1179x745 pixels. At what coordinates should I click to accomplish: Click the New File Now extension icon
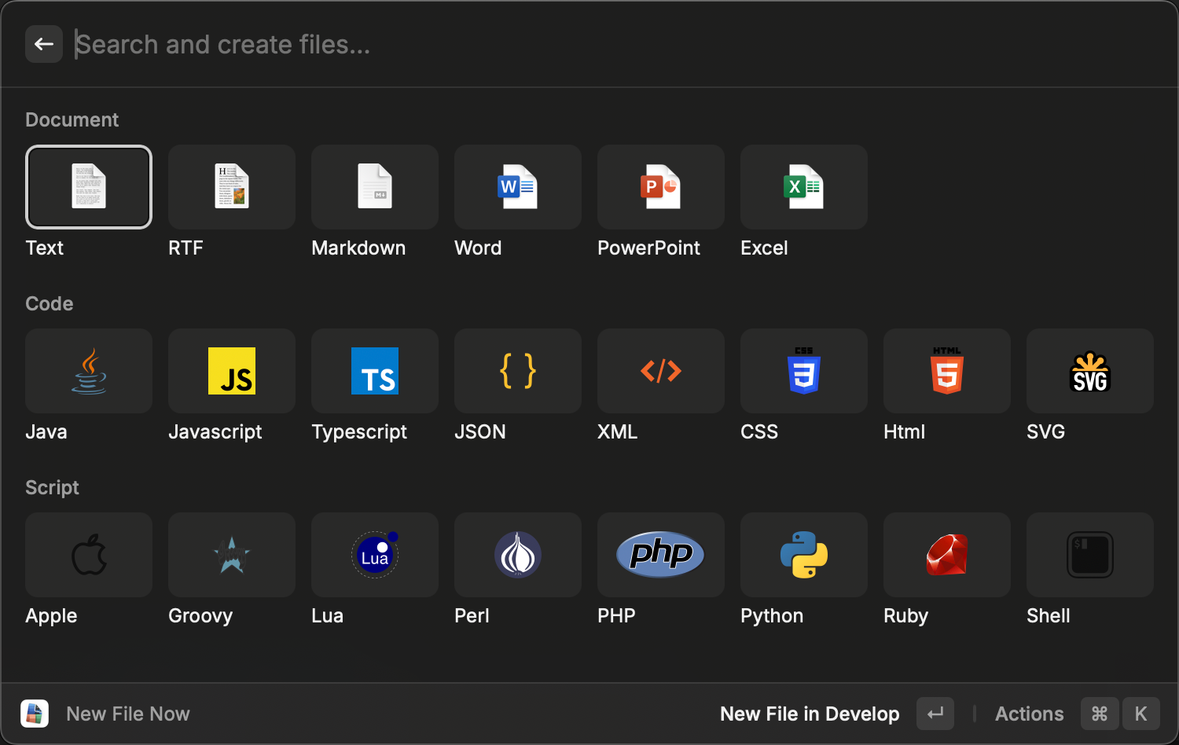[35, 714]
